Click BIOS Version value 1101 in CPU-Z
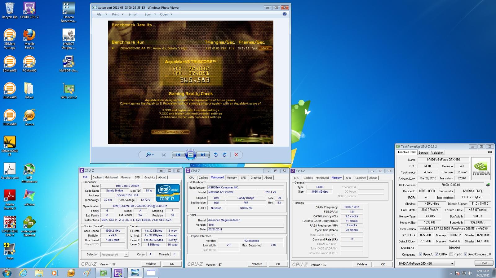The height and width of the screenshot is (278, 496). 246,225
